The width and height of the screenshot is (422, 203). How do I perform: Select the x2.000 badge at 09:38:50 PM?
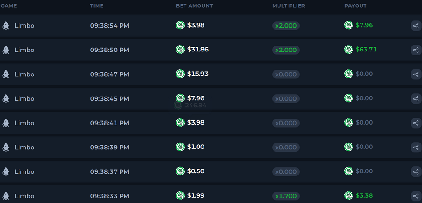[x=286, y=50]
